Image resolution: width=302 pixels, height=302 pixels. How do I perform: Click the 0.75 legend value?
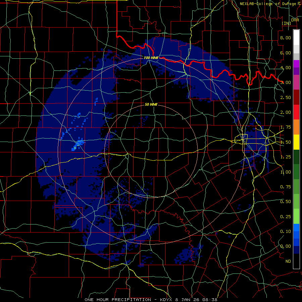tap(286, 187)
